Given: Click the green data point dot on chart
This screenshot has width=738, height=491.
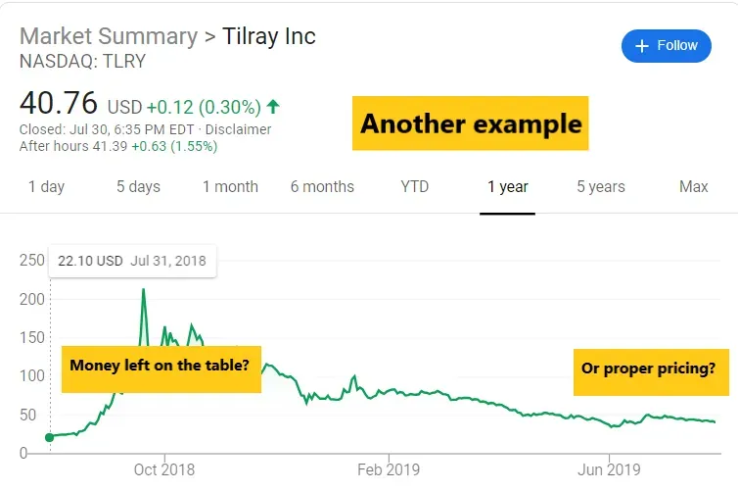Looking at the screenshot, I should click(50, 437).
